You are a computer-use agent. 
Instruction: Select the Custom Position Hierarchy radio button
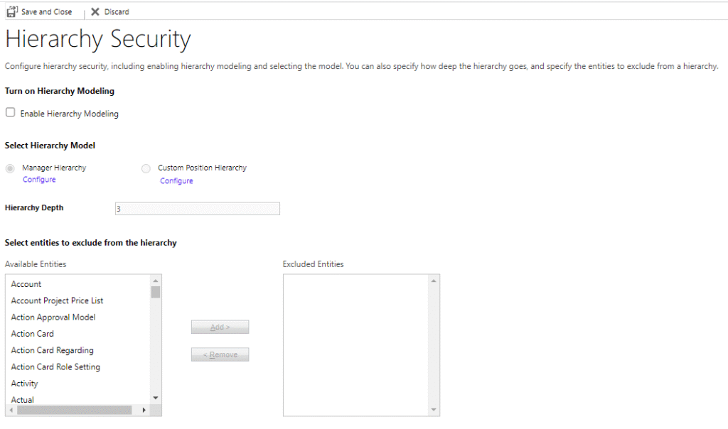pos(146,168)
